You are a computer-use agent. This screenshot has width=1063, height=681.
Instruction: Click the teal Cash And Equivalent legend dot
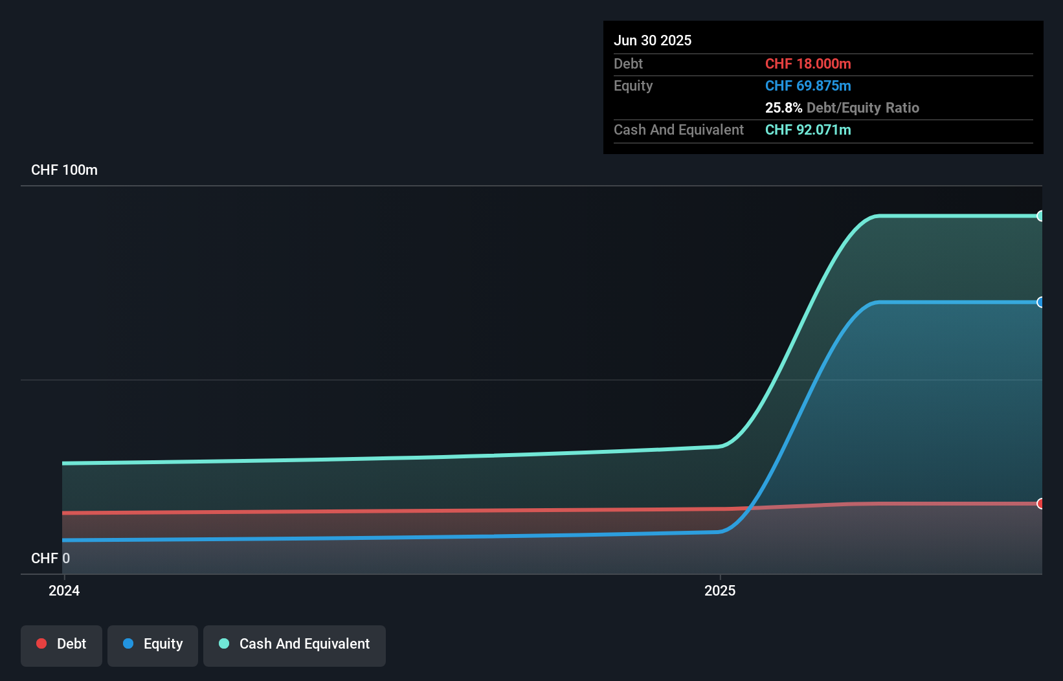(223, 643)
